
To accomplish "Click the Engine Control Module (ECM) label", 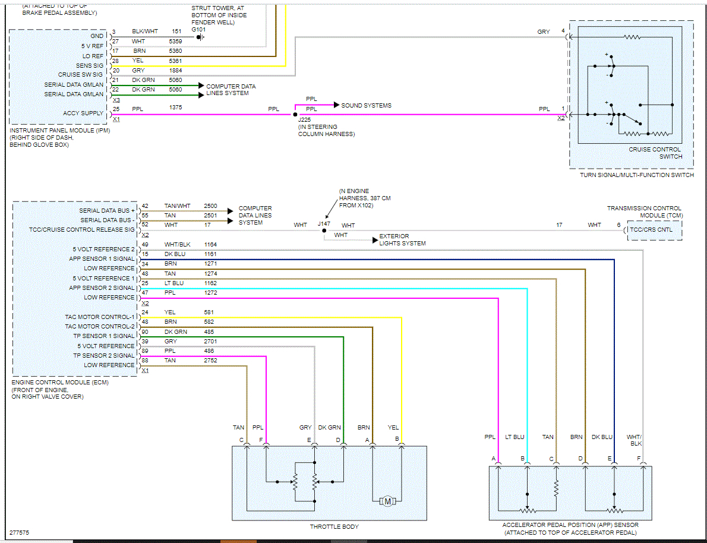I will tap(60, 383).
